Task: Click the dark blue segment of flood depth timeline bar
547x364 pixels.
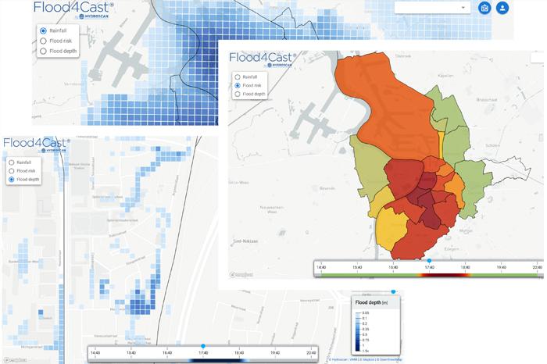Action: 218,361
